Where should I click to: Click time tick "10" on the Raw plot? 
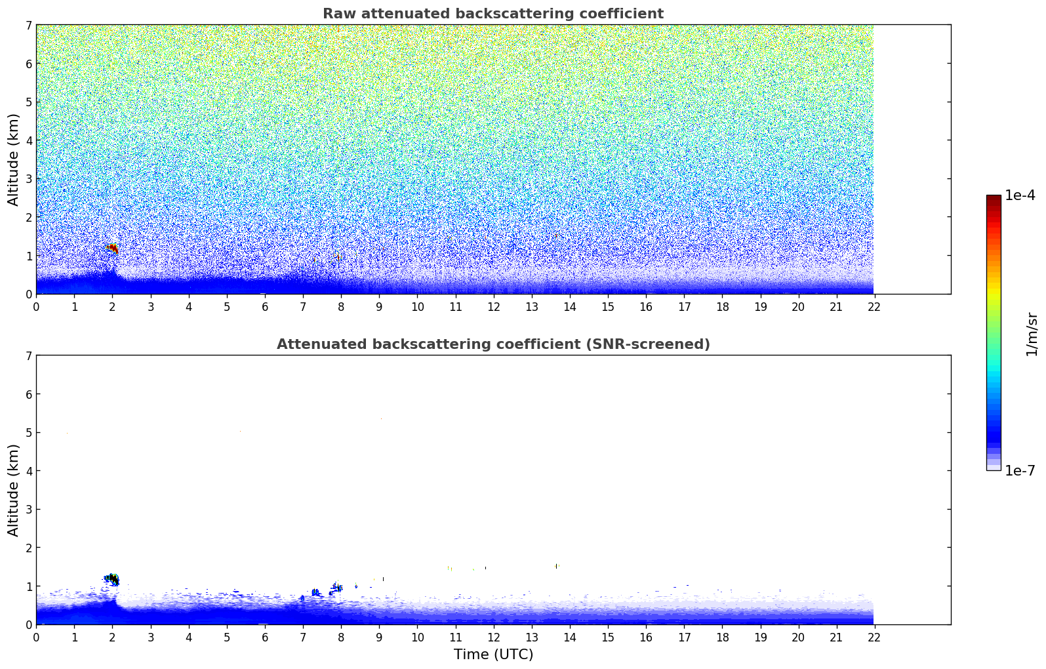417,307
